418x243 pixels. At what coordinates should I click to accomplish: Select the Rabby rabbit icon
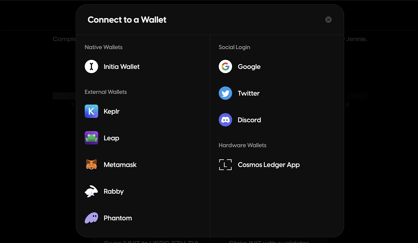click(x=91, y=191)
